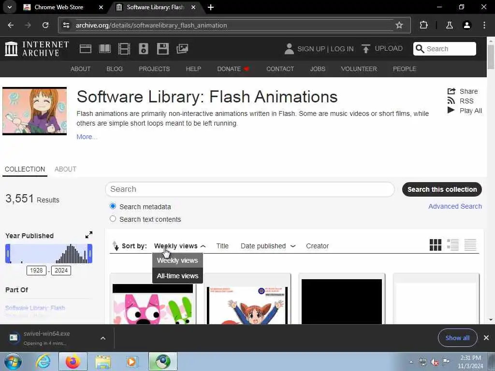Toggle sort direction arrows beside Sort by
Screen dimensions: 495x371
116,246
